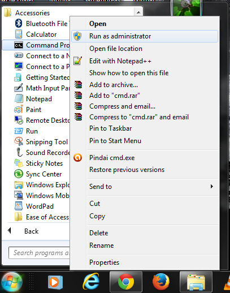Click the Command Prompt icon
Image resolution: width=230 pixels, height=293 pixels.
(19, 45)
